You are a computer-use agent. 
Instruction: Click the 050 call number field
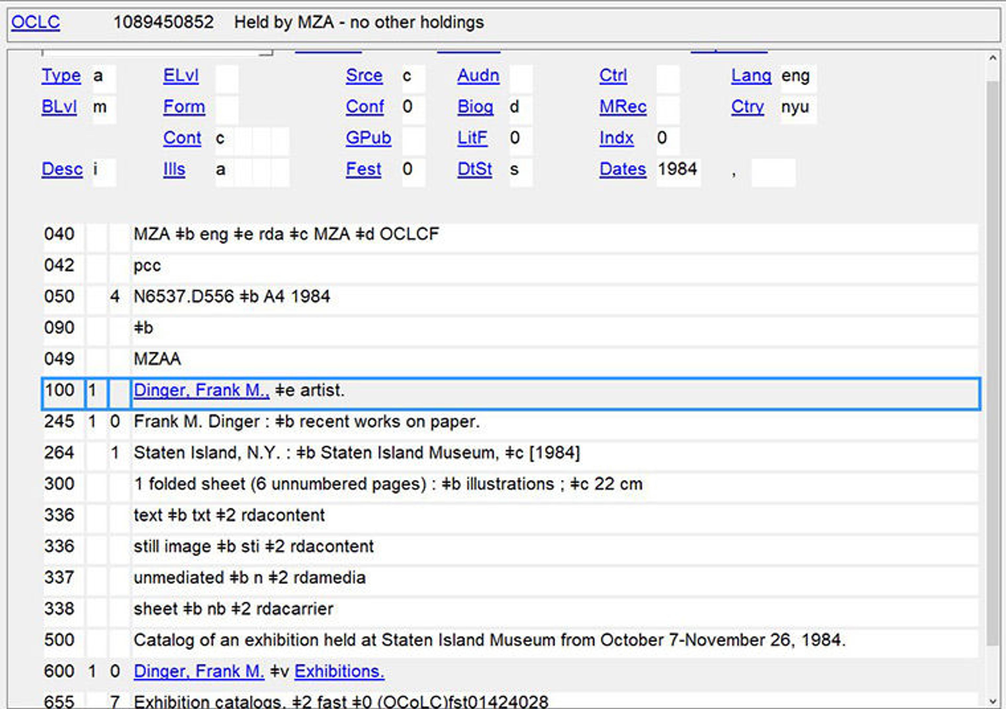pyautogui.click(x=232, y=297)
